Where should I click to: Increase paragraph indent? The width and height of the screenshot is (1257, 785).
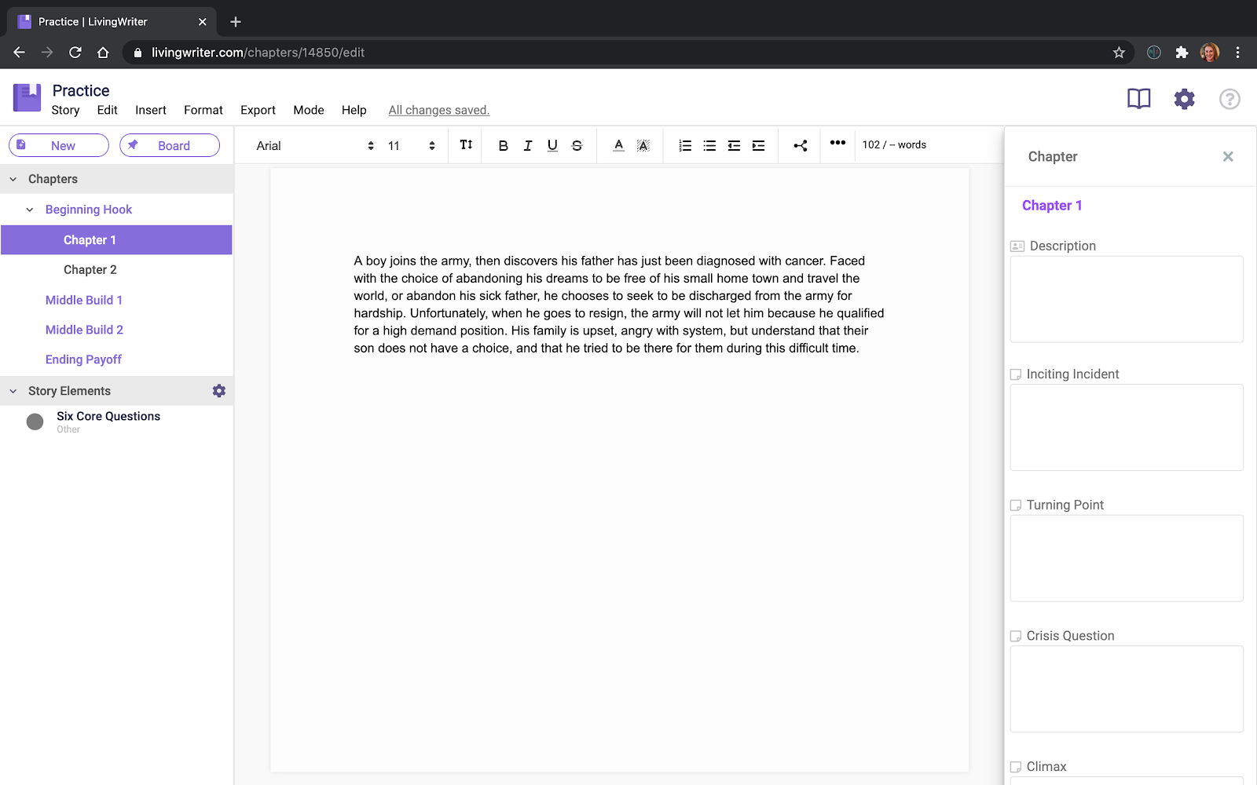(758, 145)
